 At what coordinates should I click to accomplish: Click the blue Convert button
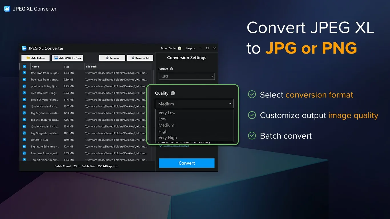(x=187, y=163)
